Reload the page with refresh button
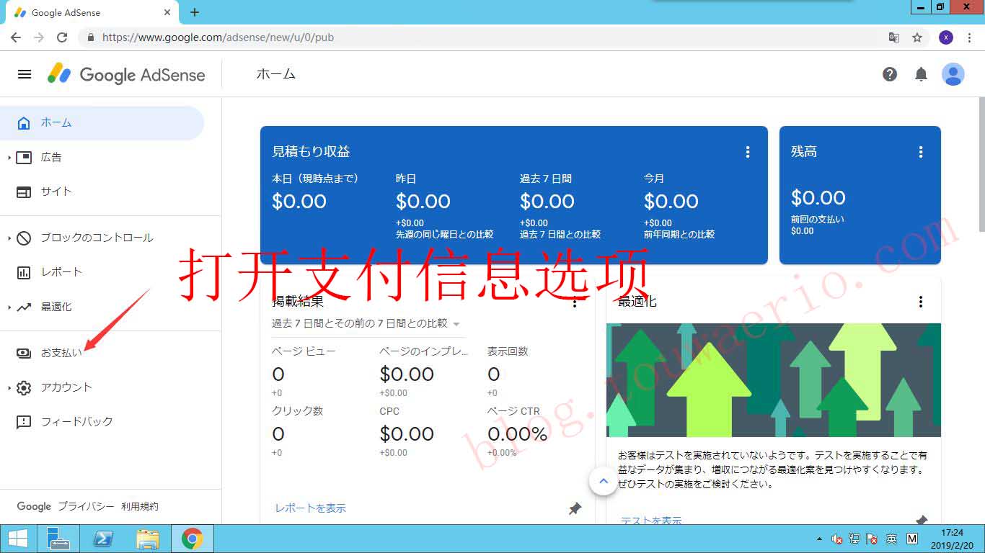This screenshot has height=553, width=985. [62, 37]
